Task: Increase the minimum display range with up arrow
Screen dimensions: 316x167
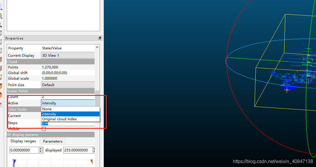Action: [x=41, y=149]
